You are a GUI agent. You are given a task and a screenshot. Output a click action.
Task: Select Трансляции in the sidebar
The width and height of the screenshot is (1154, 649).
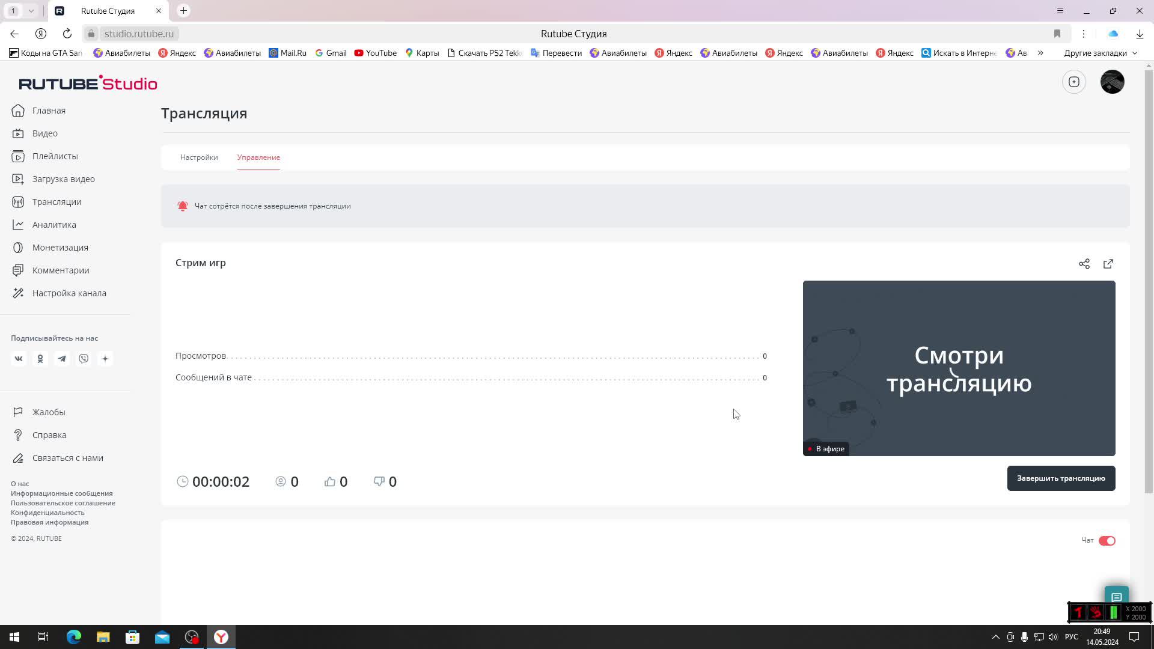pos(46,202)
